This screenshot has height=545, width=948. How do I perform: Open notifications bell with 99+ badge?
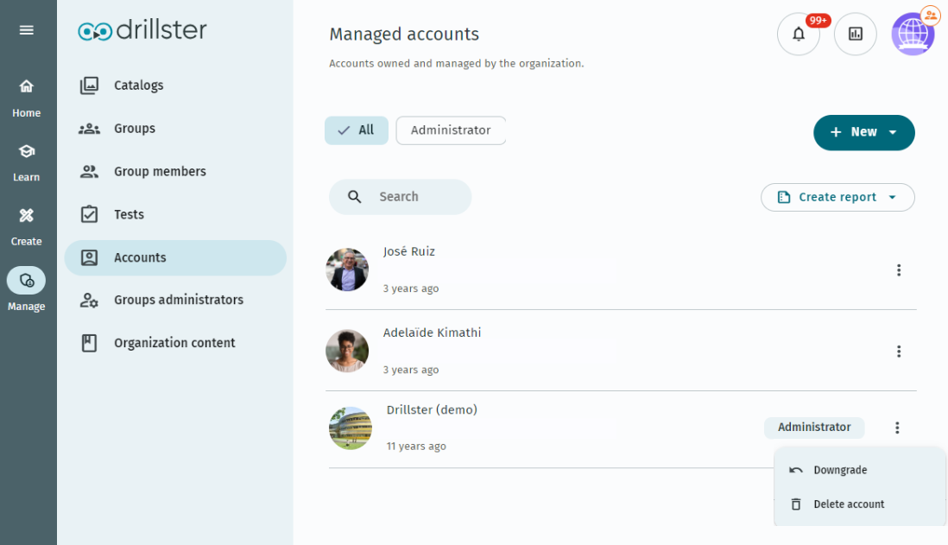[x=799, y=34]
